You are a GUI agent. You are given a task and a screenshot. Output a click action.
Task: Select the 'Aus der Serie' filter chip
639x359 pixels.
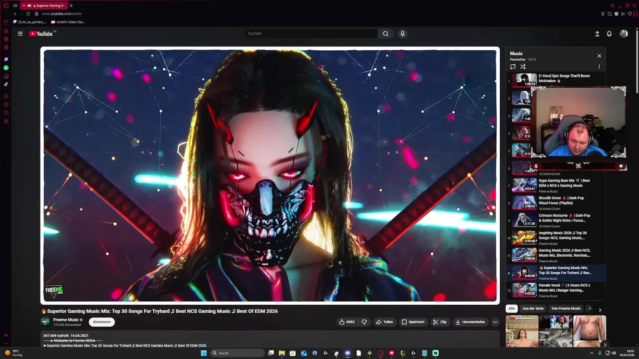(x=533, y=309)
